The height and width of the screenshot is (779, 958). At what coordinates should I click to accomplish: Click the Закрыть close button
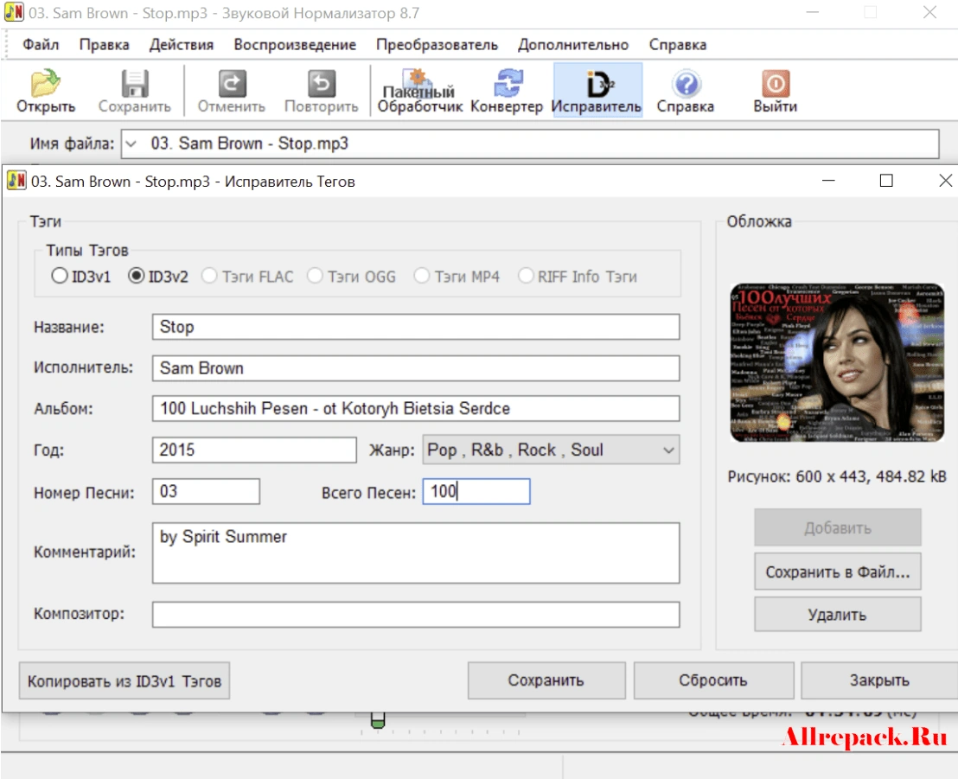880,680
